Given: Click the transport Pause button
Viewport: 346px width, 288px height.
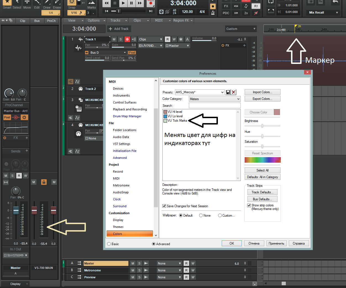Looking at the screenshot, I should coord(131,3).
